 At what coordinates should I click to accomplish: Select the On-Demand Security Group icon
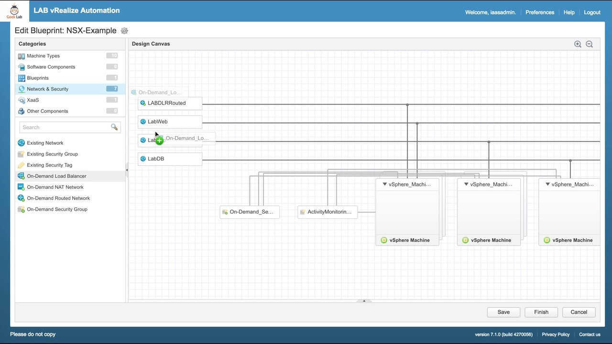(21, 209)
